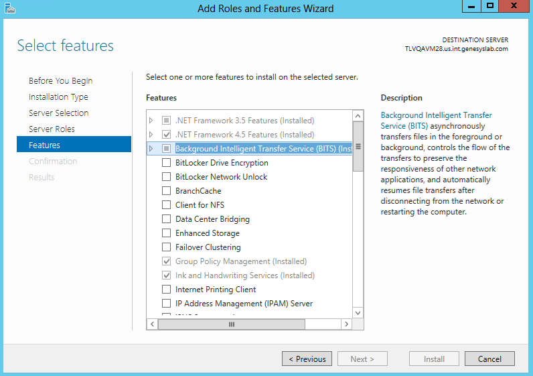Tick the Client for NFS checkbox
This screenshot has height=376, width=533.
[166, 205]
